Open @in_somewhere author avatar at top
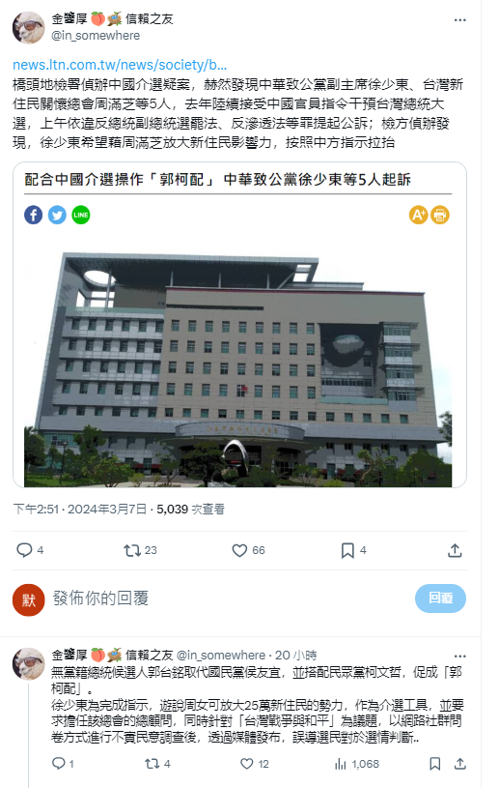The image size is (499, 788). (x=29, y=28)
